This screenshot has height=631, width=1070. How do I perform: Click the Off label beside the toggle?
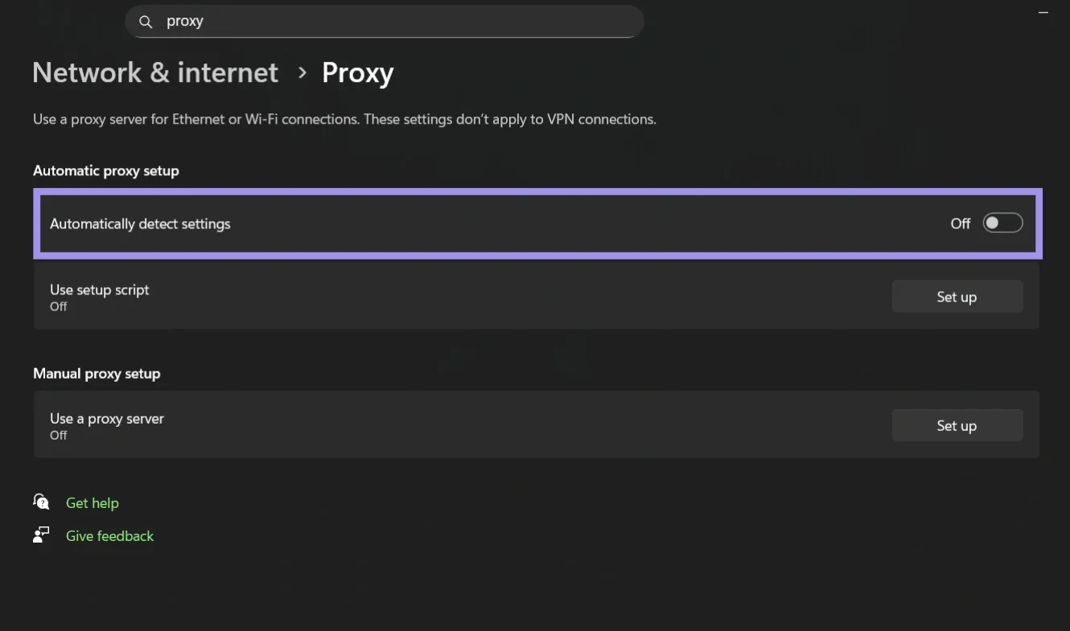[960, 223]
